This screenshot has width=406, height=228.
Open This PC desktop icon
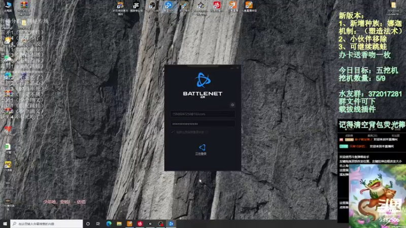click(x=8, y=6)
